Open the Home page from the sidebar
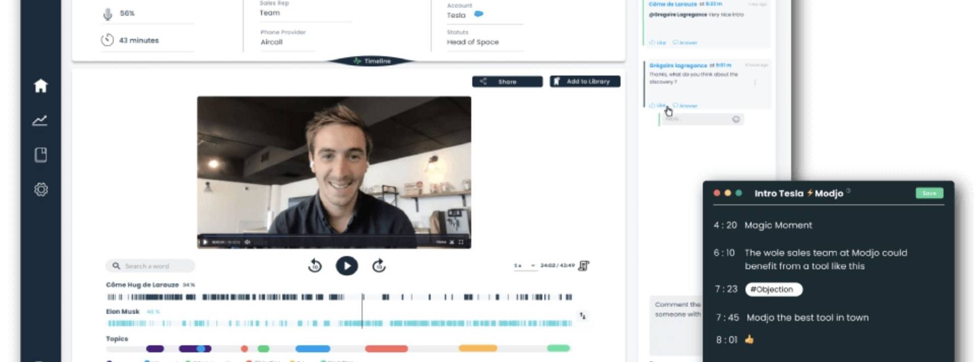 pyautogui.click(x=41, y=86)
